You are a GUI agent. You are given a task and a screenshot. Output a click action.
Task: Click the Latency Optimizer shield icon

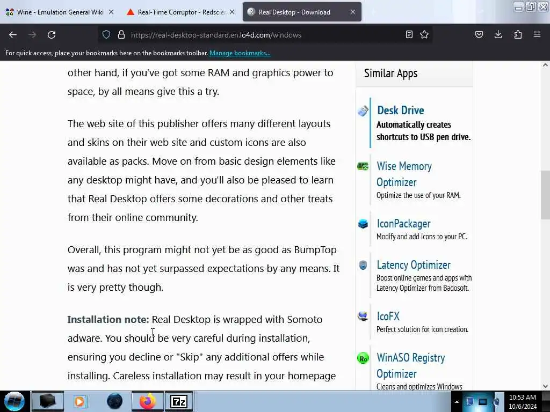coord(363,265)
